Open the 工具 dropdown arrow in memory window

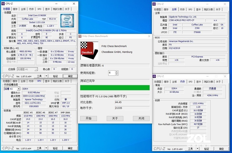197,149
